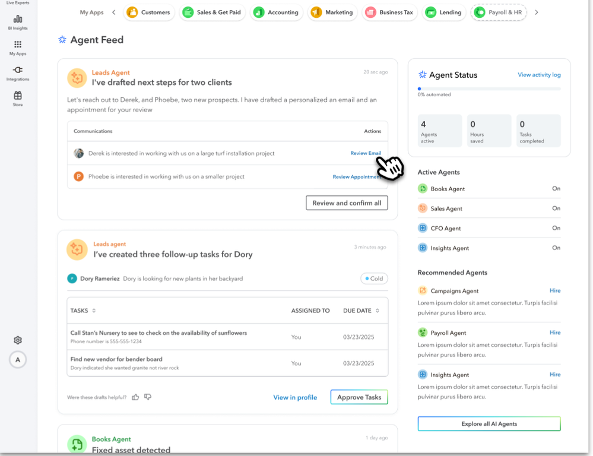Click the Agent Feed sparkle icon
The height and width of the screenshot is (456, 593).
click(62, 39)
